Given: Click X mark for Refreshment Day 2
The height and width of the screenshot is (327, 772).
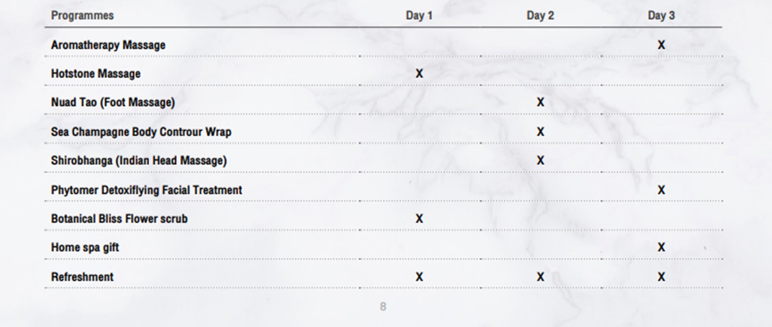Looking at the screenshot, I should tap(540, 277).
